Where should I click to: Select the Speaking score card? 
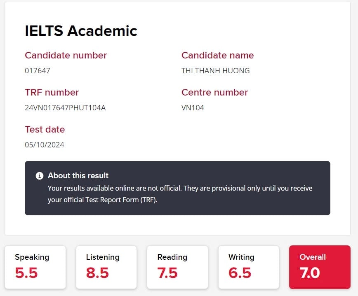(x=35, y=267)
